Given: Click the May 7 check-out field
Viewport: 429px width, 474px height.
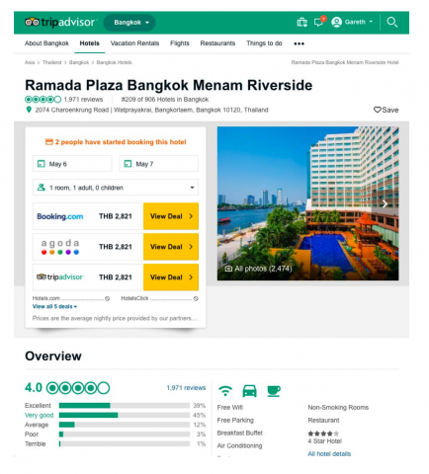Looking at the screenshot, I should pyautogui.click(x=159, y=164).
